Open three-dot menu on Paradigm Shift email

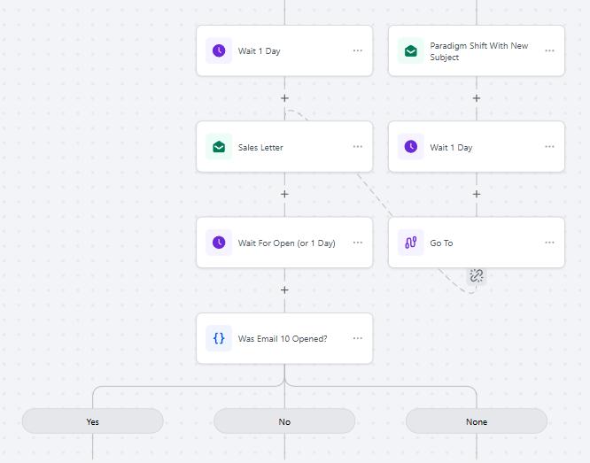(549, 50)
